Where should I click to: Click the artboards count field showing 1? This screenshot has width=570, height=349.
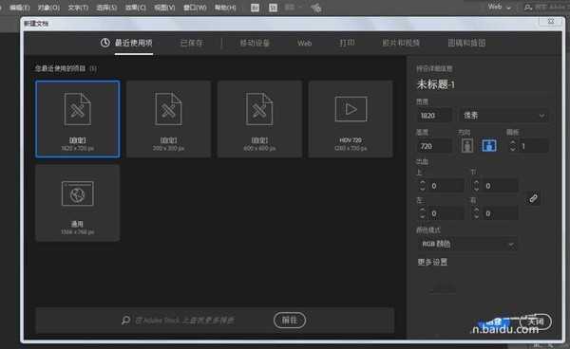[533, 146]
